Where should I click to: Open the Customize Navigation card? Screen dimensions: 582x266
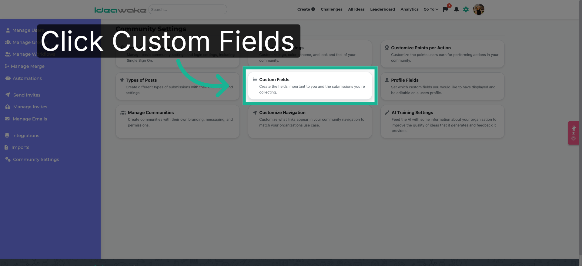tap(310, 122)
